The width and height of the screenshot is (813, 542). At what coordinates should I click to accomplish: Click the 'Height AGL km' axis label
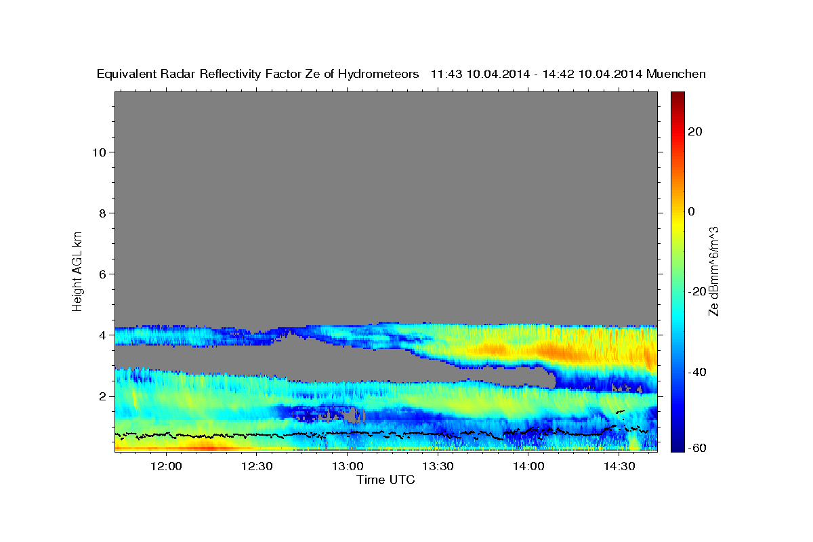(78, 270)
